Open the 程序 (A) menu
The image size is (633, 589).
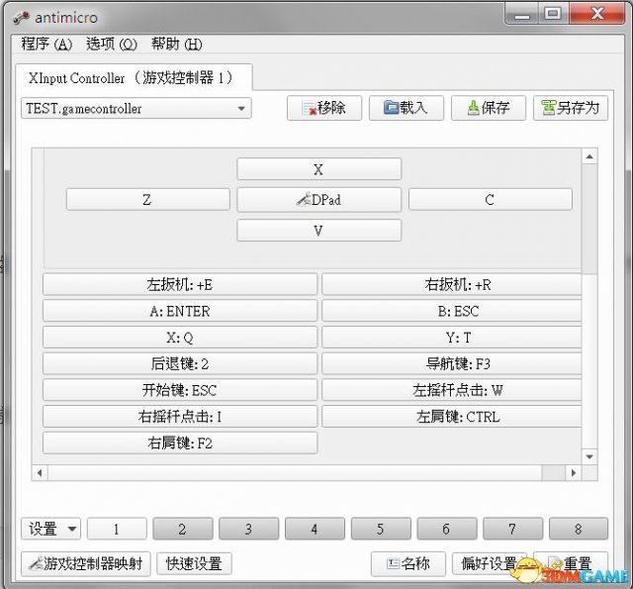[46, 44]
